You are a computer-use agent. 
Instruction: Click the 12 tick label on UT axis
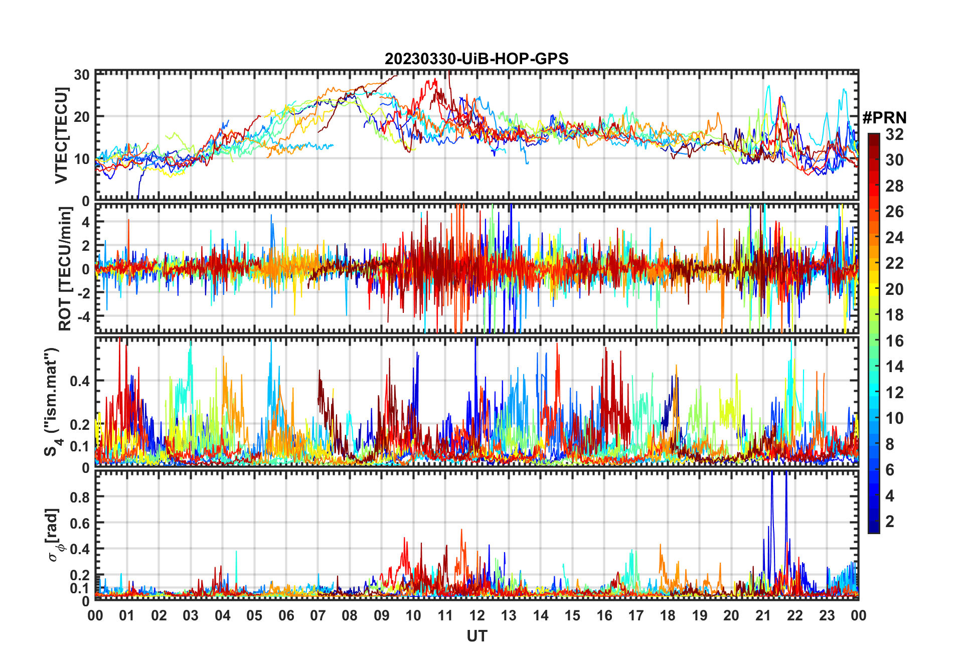[477, 615]
